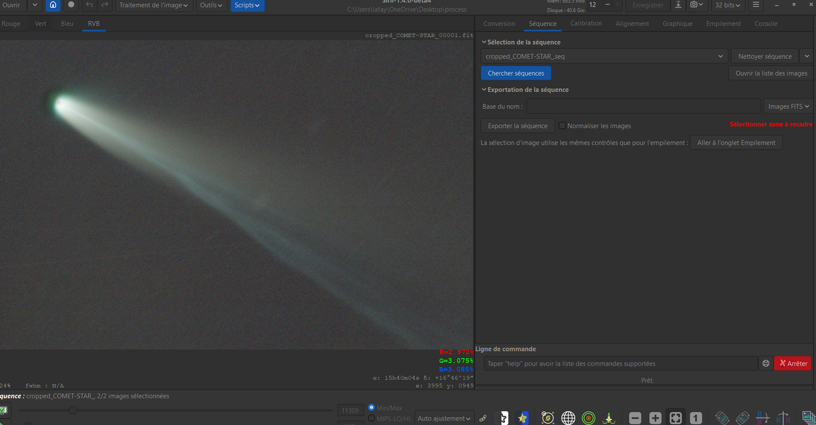This screenshot has width=816, height=425.
Task: Click the zoom in plus icon
Action: (656, 418)
